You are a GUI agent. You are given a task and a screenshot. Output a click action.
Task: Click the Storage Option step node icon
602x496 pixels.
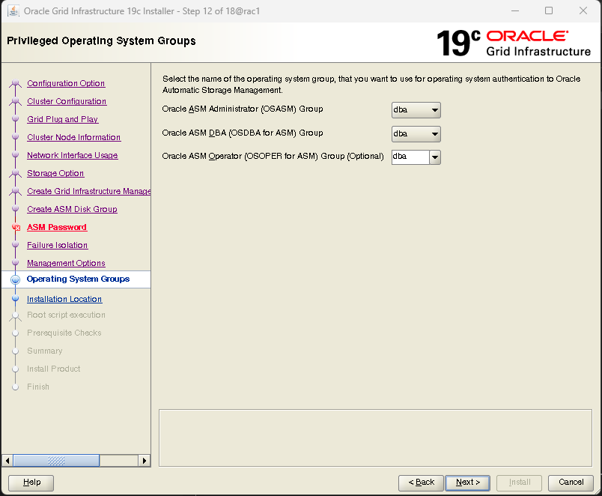click(16, 173)
